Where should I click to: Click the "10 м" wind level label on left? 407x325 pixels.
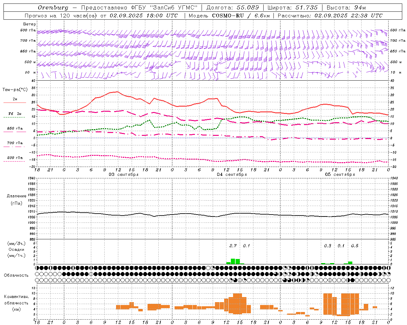click(31, 72)
